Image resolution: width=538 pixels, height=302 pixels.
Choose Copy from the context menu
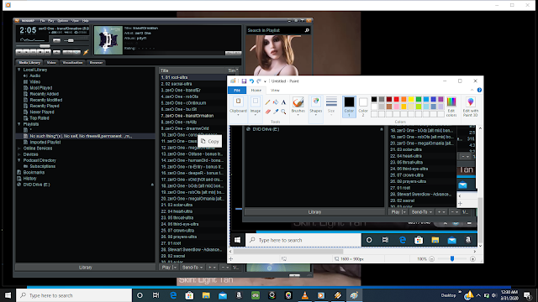[x=209, y=141]
